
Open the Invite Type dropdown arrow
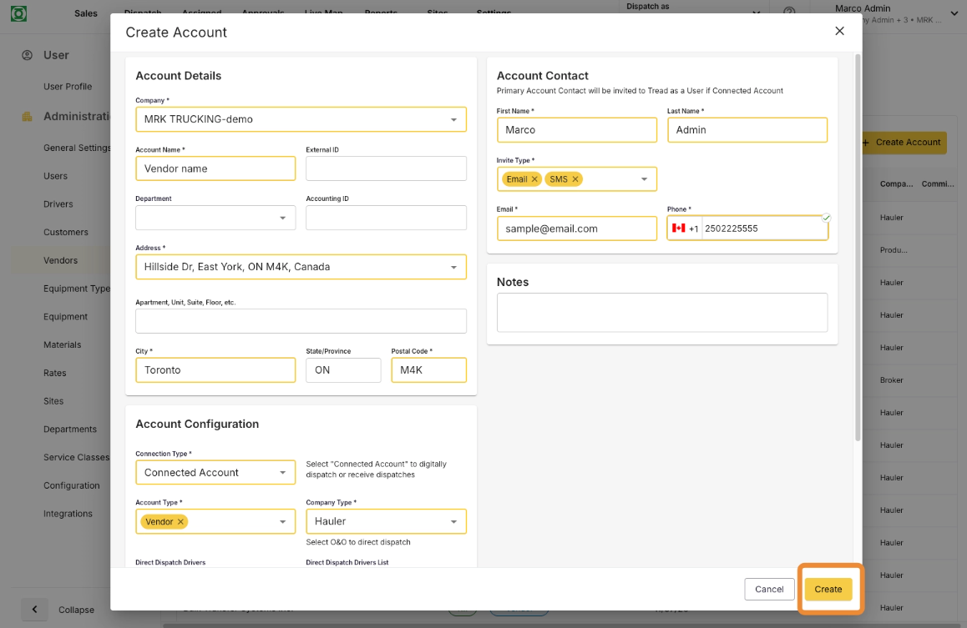pyautogui.click(x=644, y=179)
